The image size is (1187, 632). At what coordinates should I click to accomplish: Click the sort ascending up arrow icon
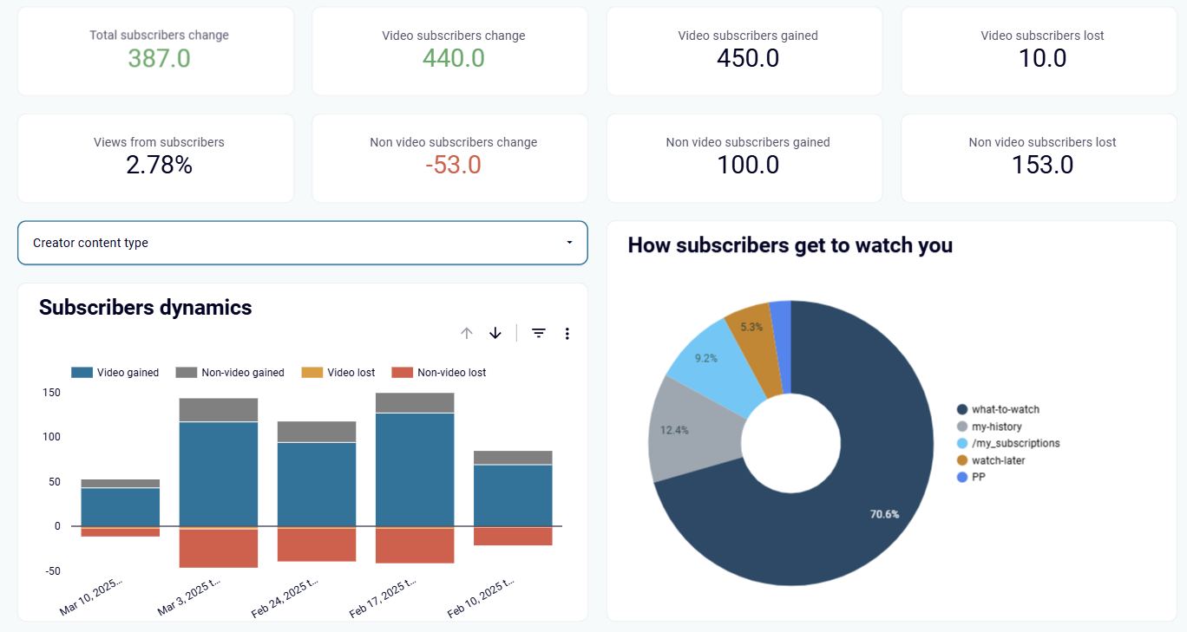tap(467, 333)
